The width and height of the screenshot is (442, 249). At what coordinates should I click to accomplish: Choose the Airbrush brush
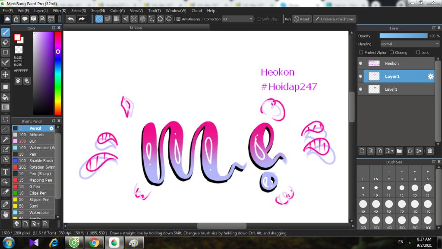coord(33,135)
